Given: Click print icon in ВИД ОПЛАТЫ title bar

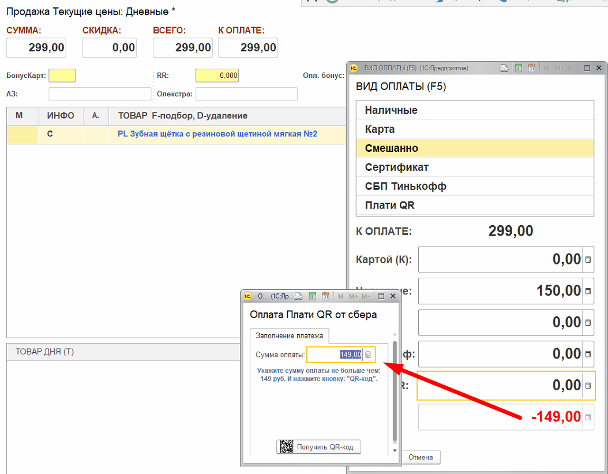Looking at the screenshot, I should coord(504,68).
